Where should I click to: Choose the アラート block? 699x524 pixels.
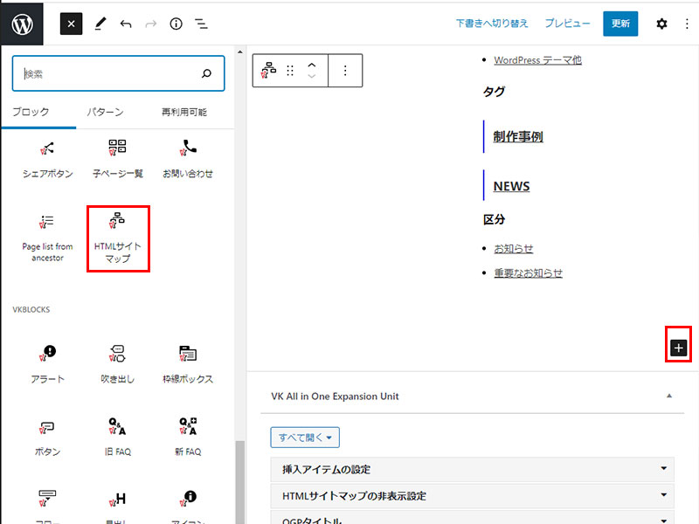[47, 363]
